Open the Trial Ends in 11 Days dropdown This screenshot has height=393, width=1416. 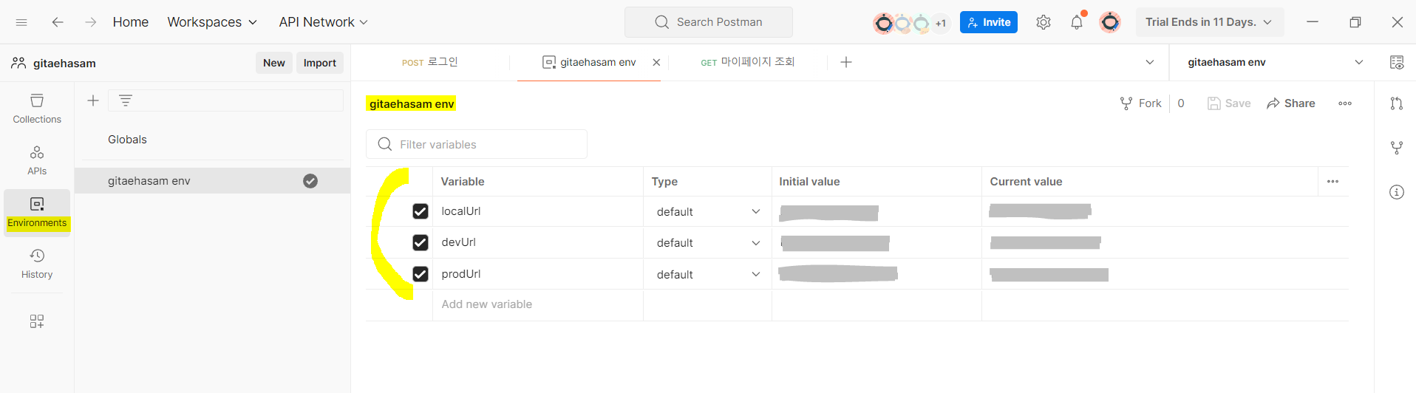(x=1210, y=22)
